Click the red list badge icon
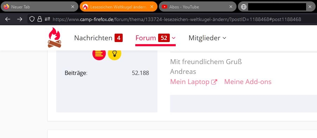Image resolution: width=317 pixels, height=138 pixels. (x=99, y=54)
